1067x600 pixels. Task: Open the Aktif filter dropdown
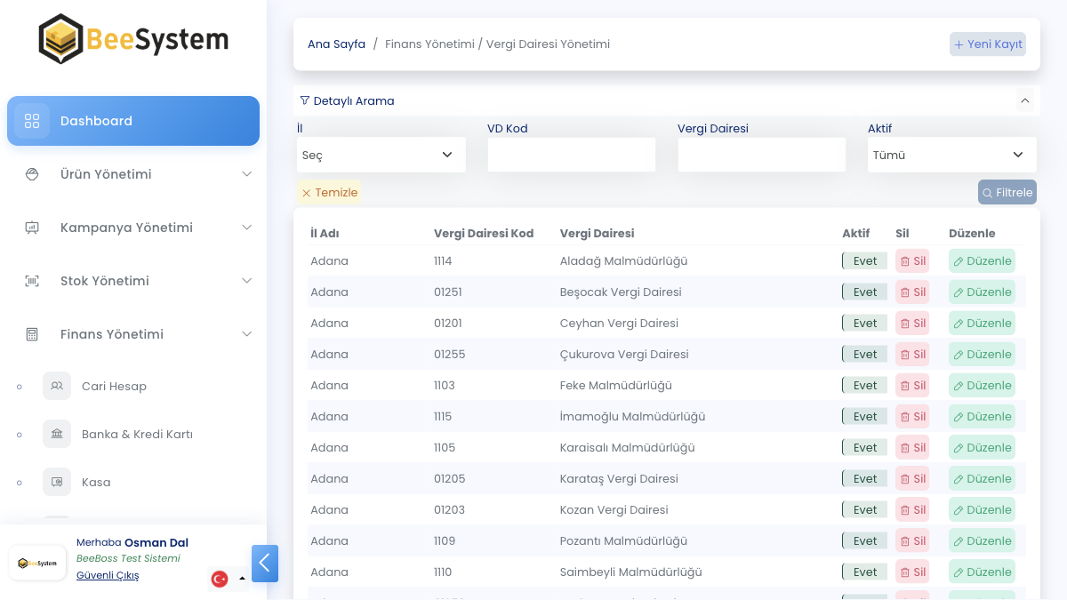coord(951,155)
